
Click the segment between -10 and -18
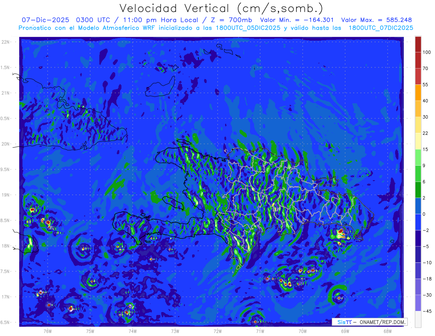pyautogui.click(x=418, y=271)
